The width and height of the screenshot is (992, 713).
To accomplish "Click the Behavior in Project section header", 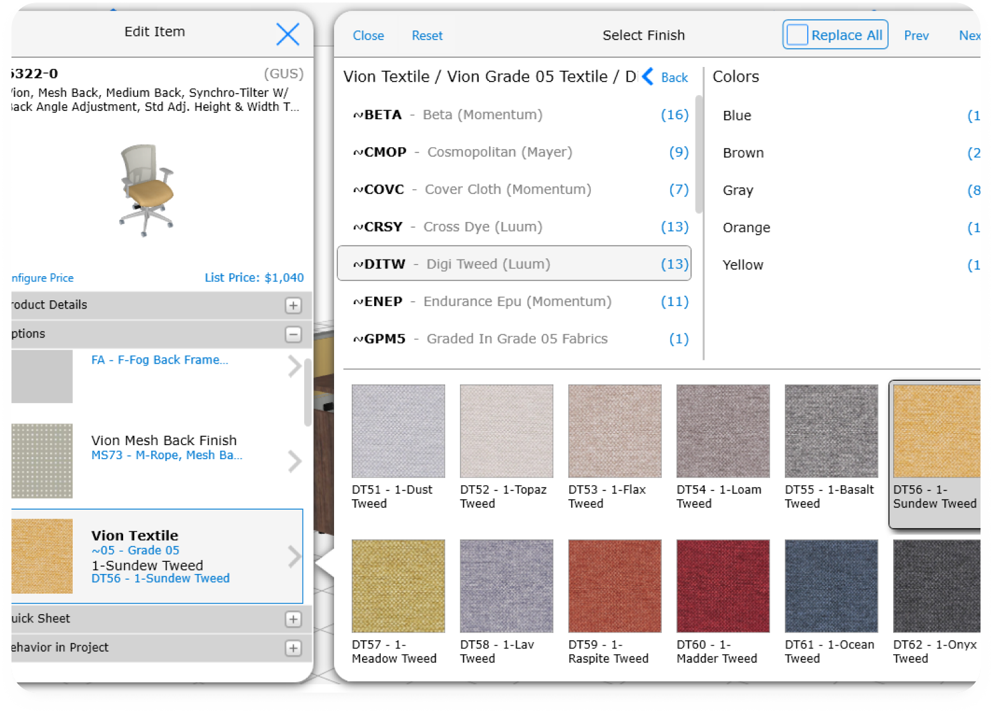I will [161, 648].
